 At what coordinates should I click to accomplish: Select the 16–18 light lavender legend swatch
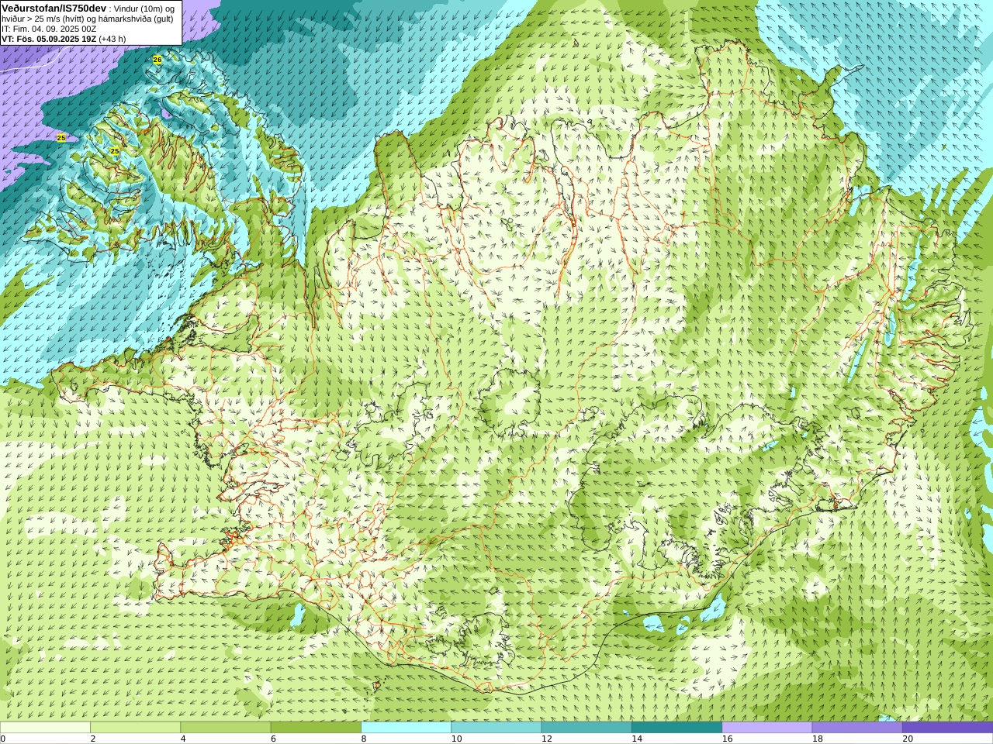pyautogui.click(x=767, y=728)
